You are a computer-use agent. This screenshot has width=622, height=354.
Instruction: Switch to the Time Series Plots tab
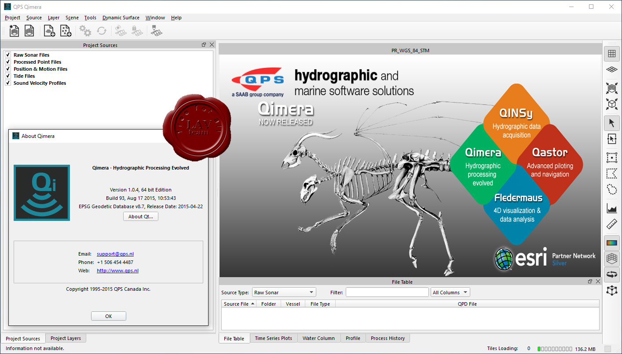pos(274,338)
